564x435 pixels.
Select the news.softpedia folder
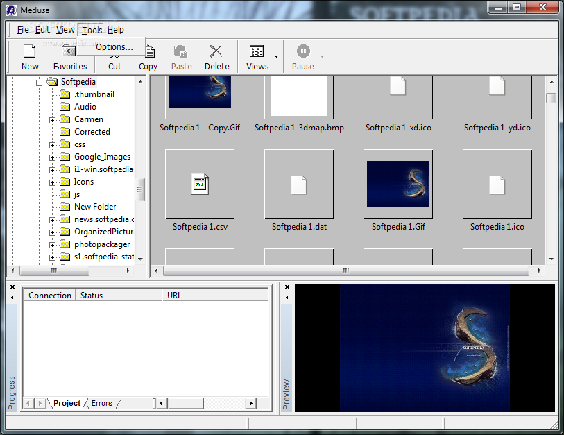click(104, 219)
